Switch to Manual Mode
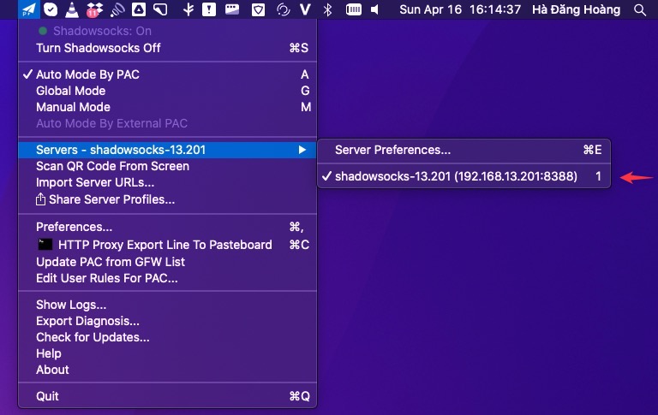 coord(167,107)
